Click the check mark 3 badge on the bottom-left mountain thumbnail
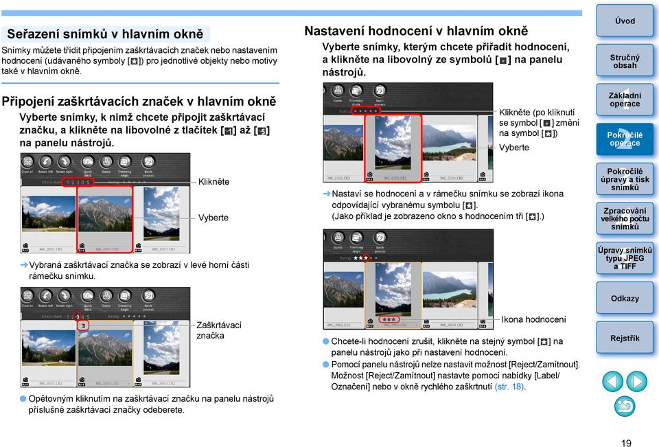Screen dimensions: 659x447 pos(83,325)
